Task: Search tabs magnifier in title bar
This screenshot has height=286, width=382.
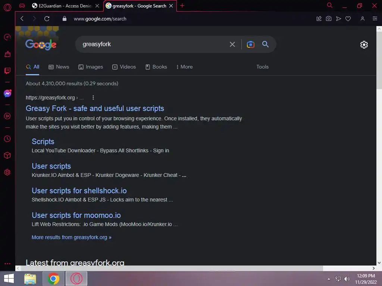Action: pos(329,5)
